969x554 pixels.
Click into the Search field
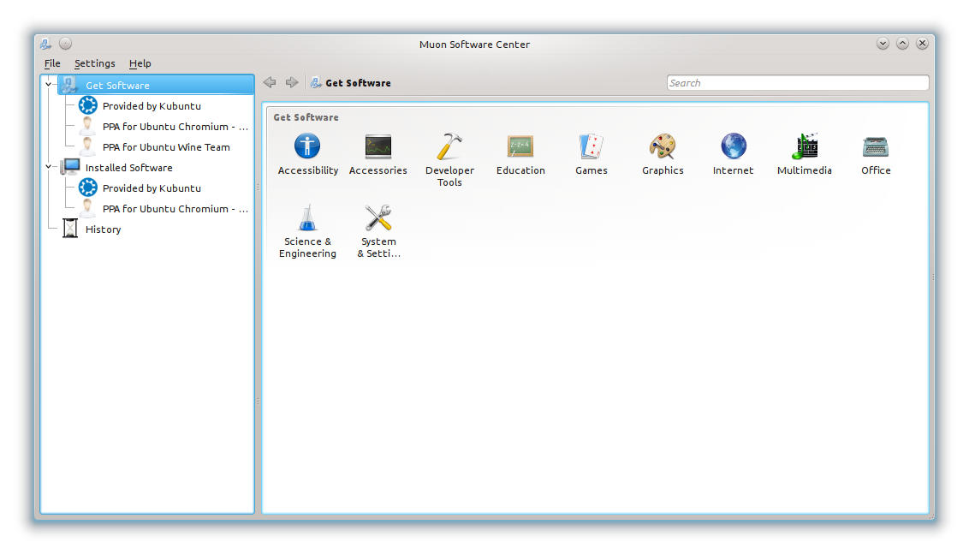(798, 83)
